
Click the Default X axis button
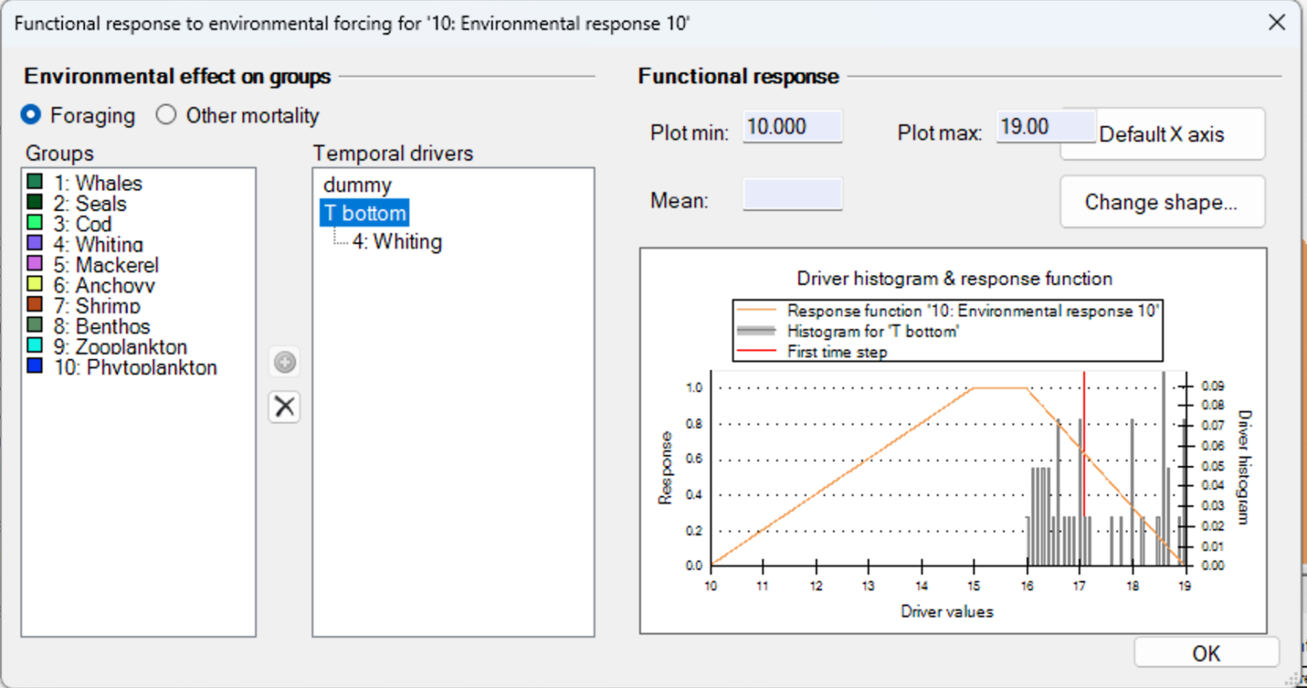point(1161,134)
